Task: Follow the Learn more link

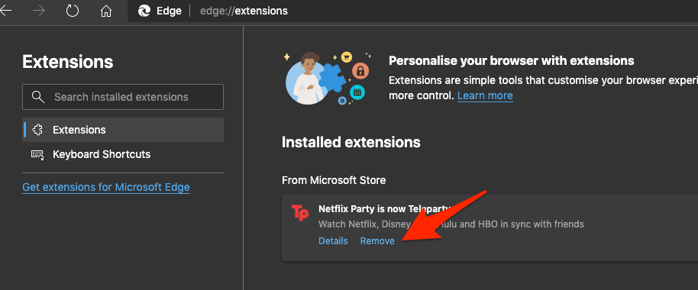Action: 485,95
